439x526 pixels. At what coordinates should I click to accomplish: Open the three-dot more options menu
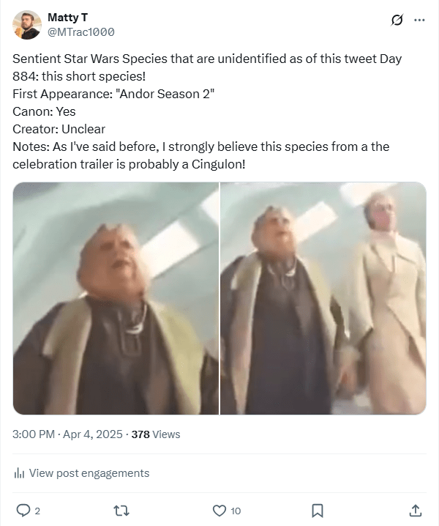[419, 20]
